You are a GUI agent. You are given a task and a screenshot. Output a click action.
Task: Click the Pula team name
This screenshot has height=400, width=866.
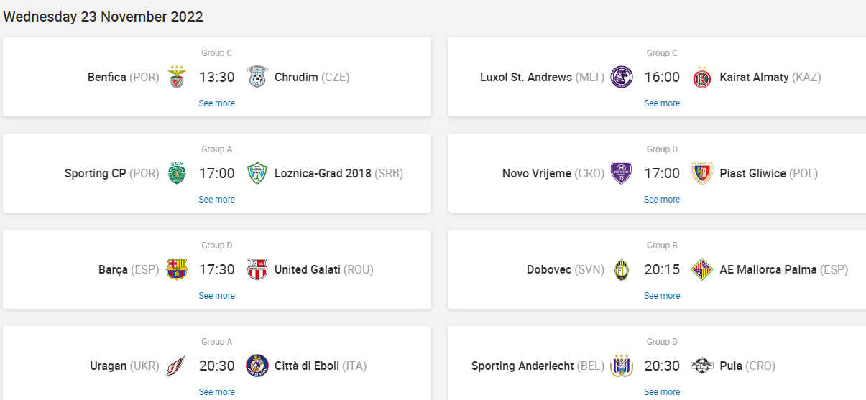click(x=731, y=366)
